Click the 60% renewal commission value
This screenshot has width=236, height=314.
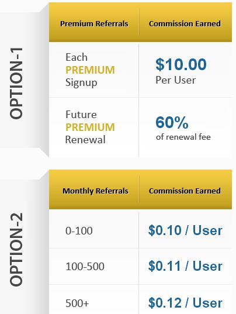tap(172, 122)
